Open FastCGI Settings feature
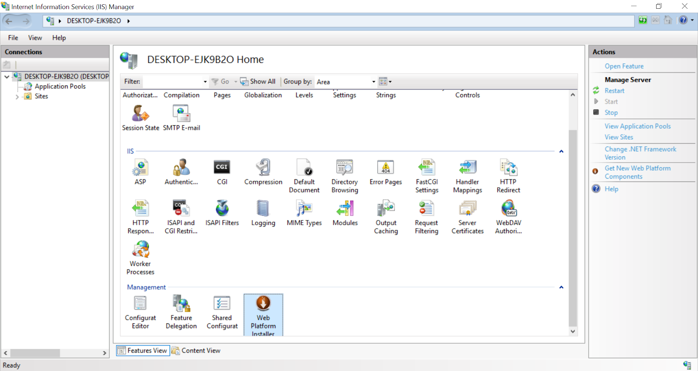This screenshot has height=371, width=698. [427, 176]
